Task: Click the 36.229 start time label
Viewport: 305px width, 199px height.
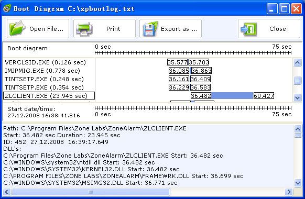Action: (x=179, y=87)
